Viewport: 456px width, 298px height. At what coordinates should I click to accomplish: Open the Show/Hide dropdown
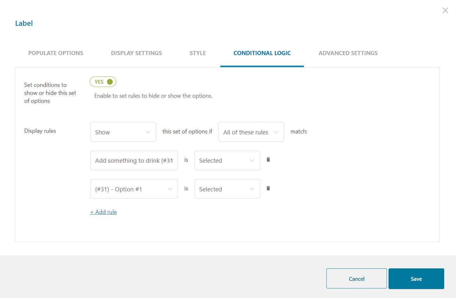point(123,132)
